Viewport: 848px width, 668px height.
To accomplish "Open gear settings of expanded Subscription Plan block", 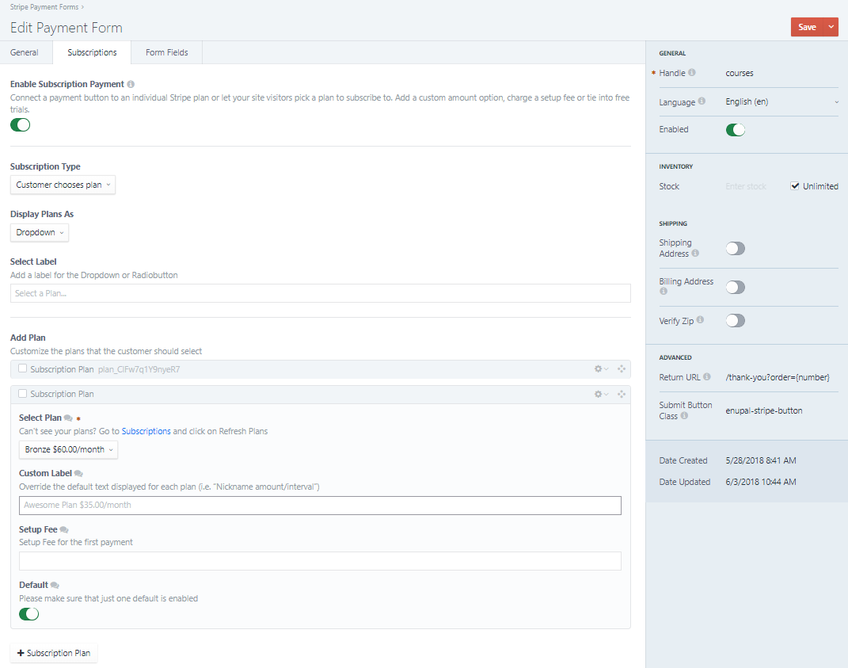I will pyautogui.click(x=601, y=394).
